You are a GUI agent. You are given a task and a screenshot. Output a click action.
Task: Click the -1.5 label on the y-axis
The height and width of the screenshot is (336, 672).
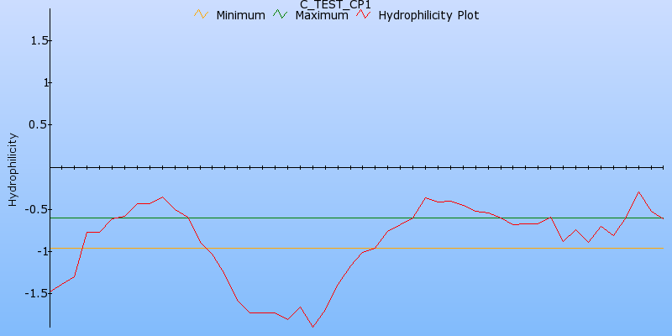pos(39,293)
